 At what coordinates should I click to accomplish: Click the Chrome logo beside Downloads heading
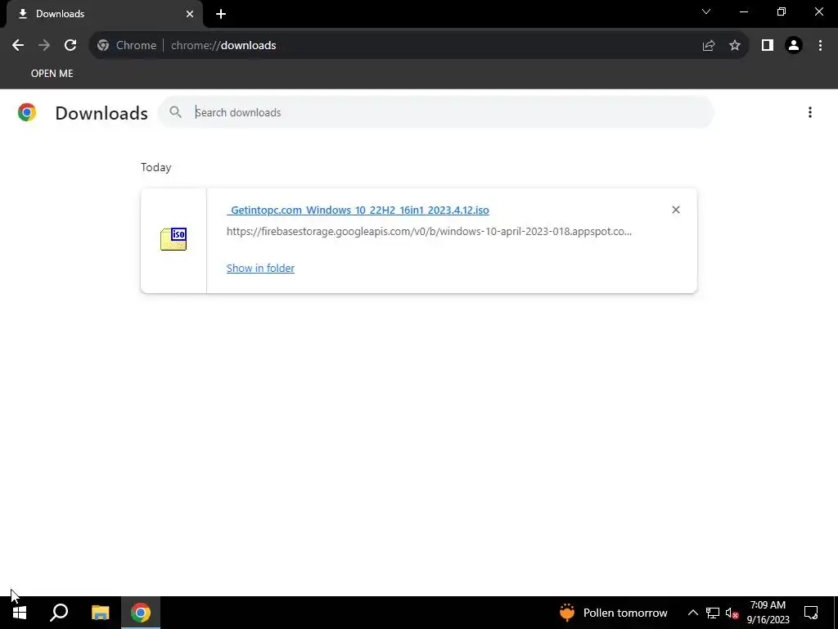point(27,112)
